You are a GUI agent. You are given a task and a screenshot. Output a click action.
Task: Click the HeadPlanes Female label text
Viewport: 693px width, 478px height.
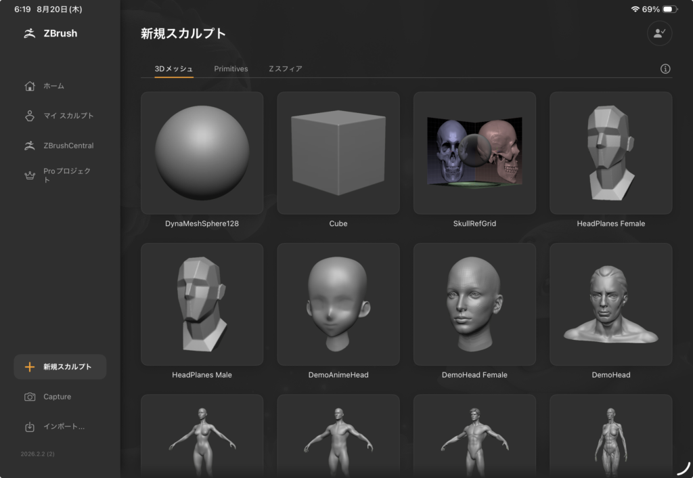click(611, 223)
